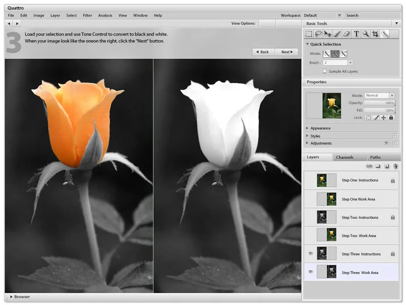Open the Basic Tools panel menu arrow
Viewport: 406px width, 305px height.
coord(396,23)
